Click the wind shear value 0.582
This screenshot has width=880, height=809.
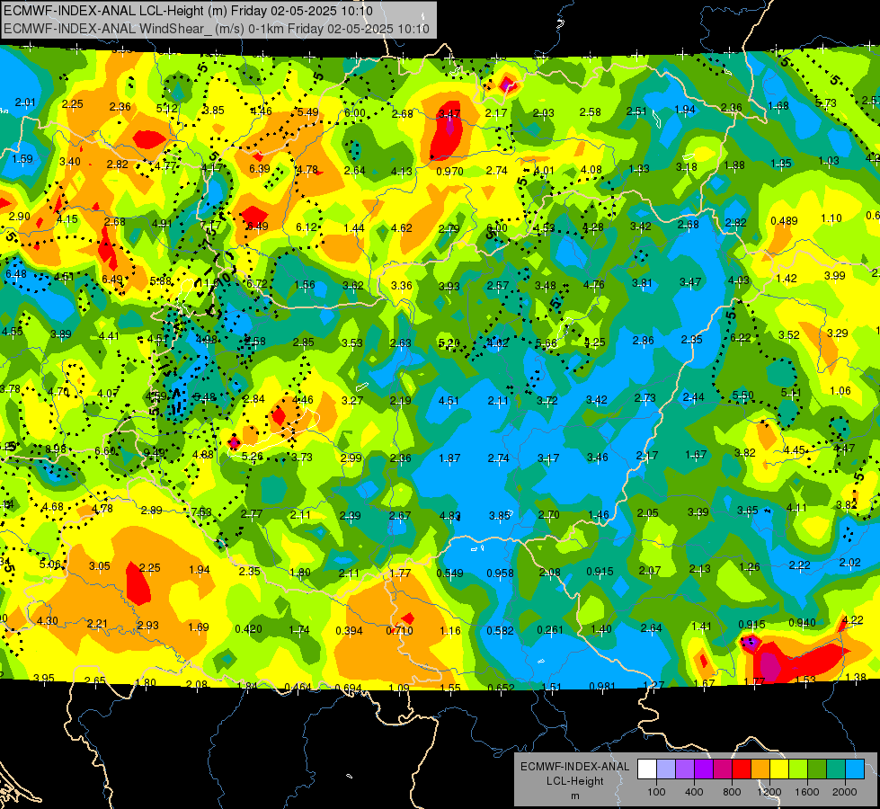[x=500, y=631]
